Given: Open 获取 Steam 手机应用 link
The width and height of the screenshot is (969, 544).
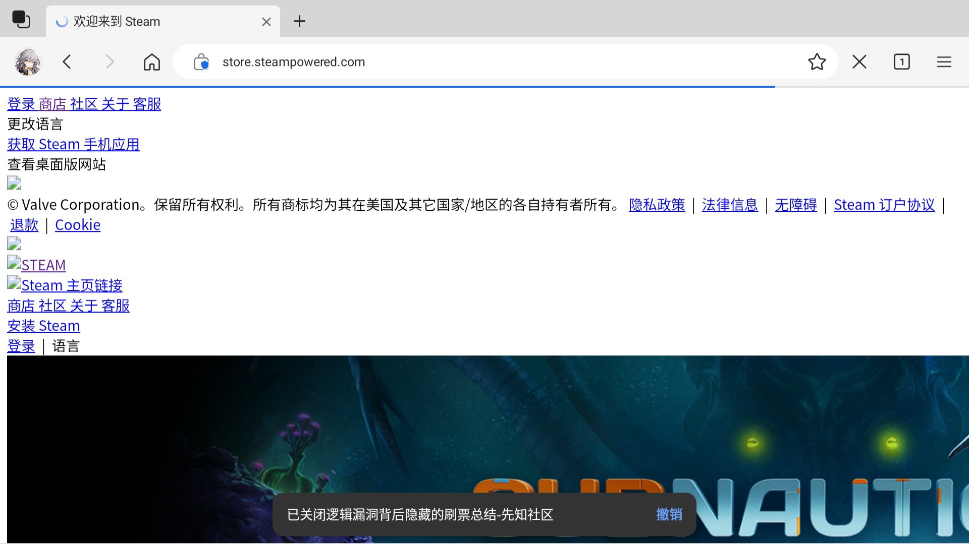Looking at the screenshot, I should [74, 145].
